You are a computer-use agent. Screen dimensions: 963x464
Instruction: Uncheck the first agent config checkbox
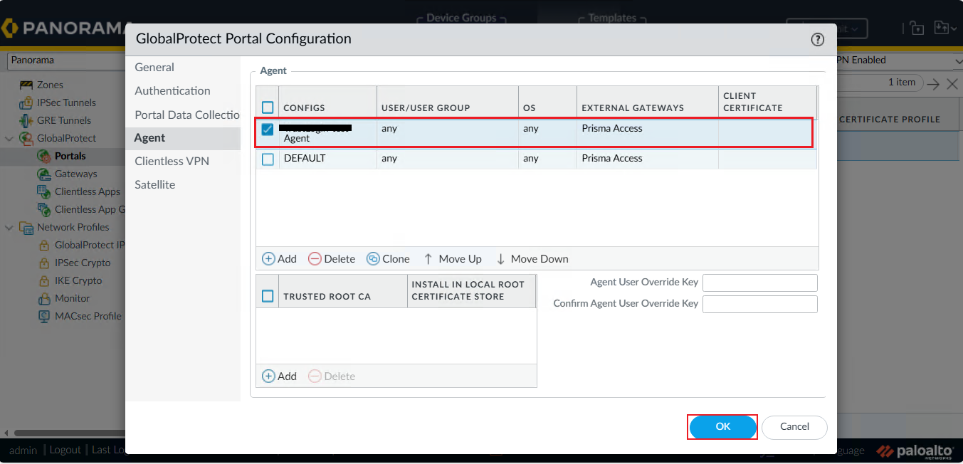(268, 130)
